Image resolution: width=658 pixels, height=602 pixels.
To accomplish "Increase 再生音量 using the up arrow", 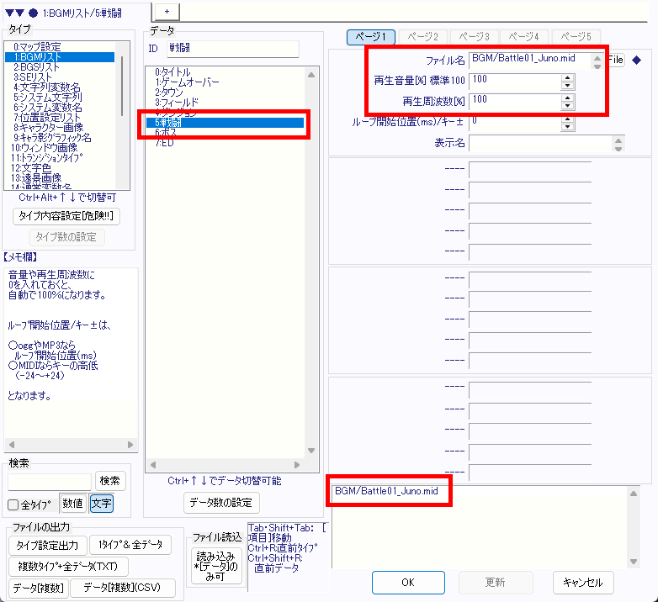I will pyautogui.click(x=568, y=77).
